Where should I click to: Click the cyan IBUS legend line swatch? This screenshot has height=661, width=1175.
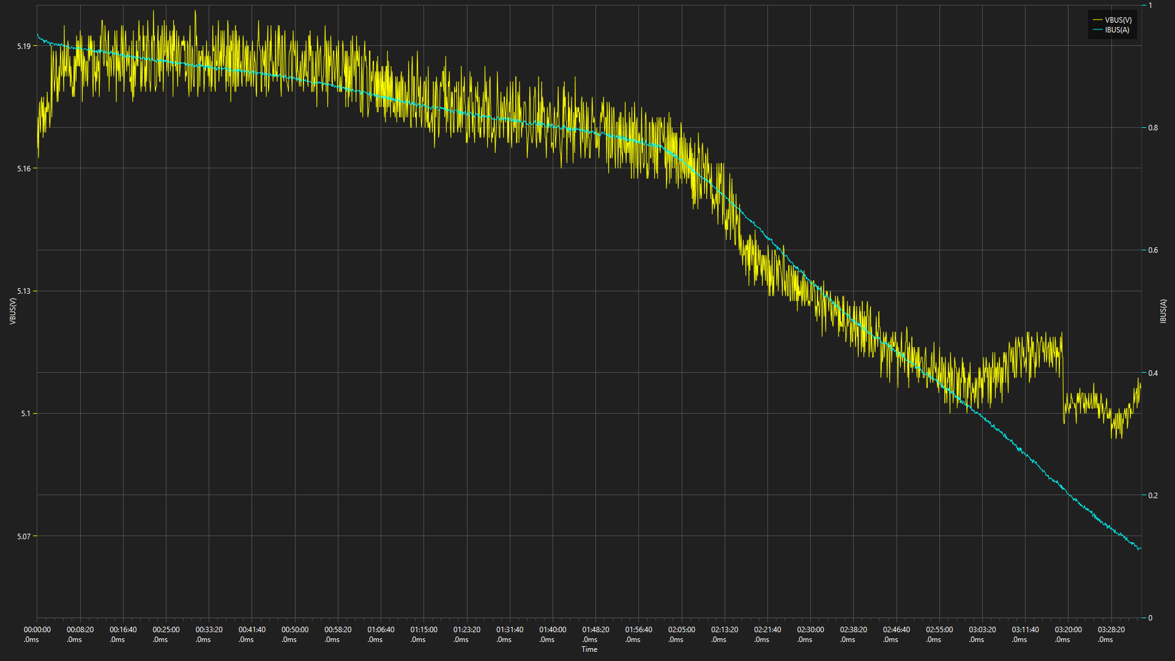coord(1097,30)
